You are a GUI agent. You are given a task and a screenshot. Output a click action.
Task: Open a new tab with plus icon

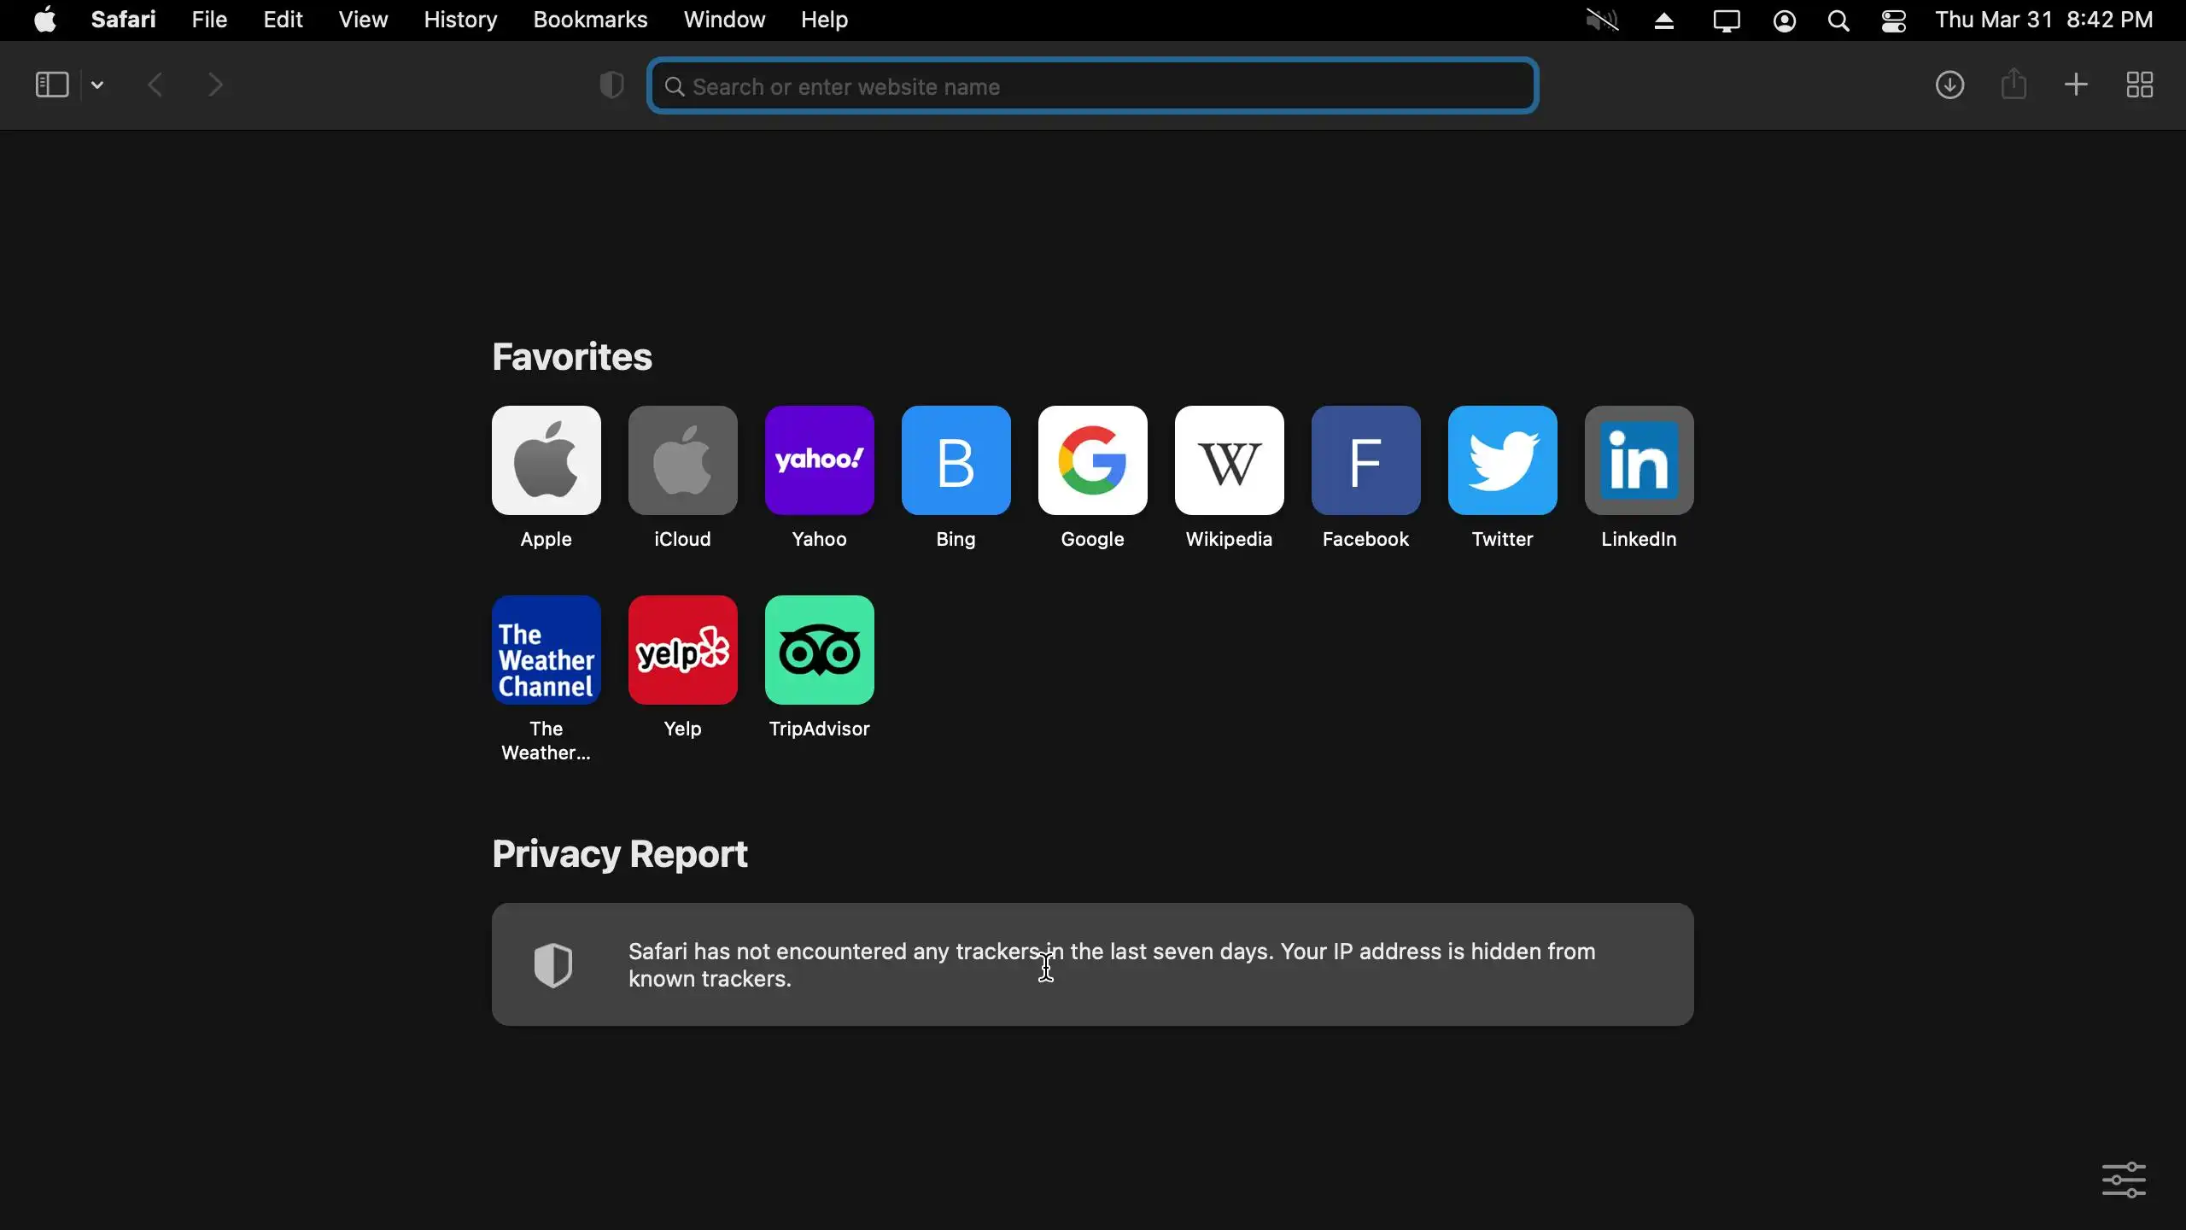tap(2077, 85)
